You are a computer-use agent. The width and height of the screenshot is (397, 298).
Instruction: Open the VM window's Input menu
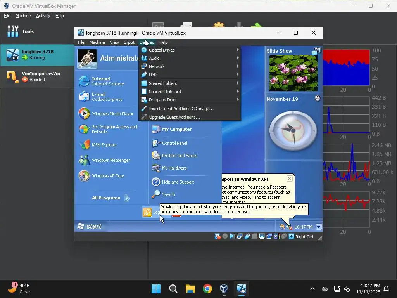129,42
